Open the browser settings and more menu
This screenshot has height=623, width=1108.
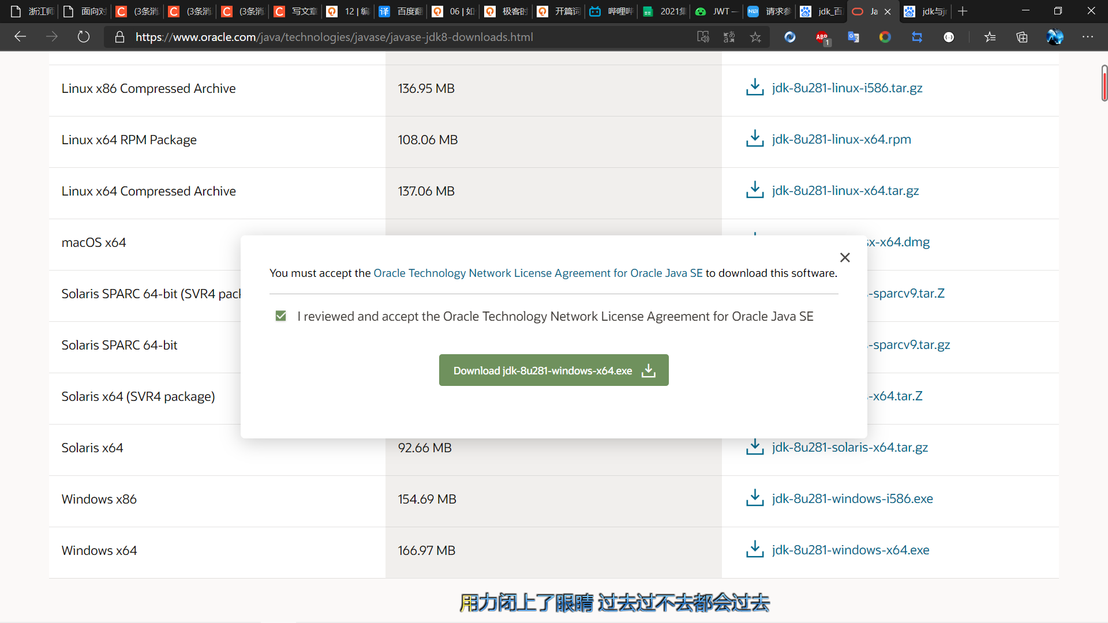(x=1087, y=37)
